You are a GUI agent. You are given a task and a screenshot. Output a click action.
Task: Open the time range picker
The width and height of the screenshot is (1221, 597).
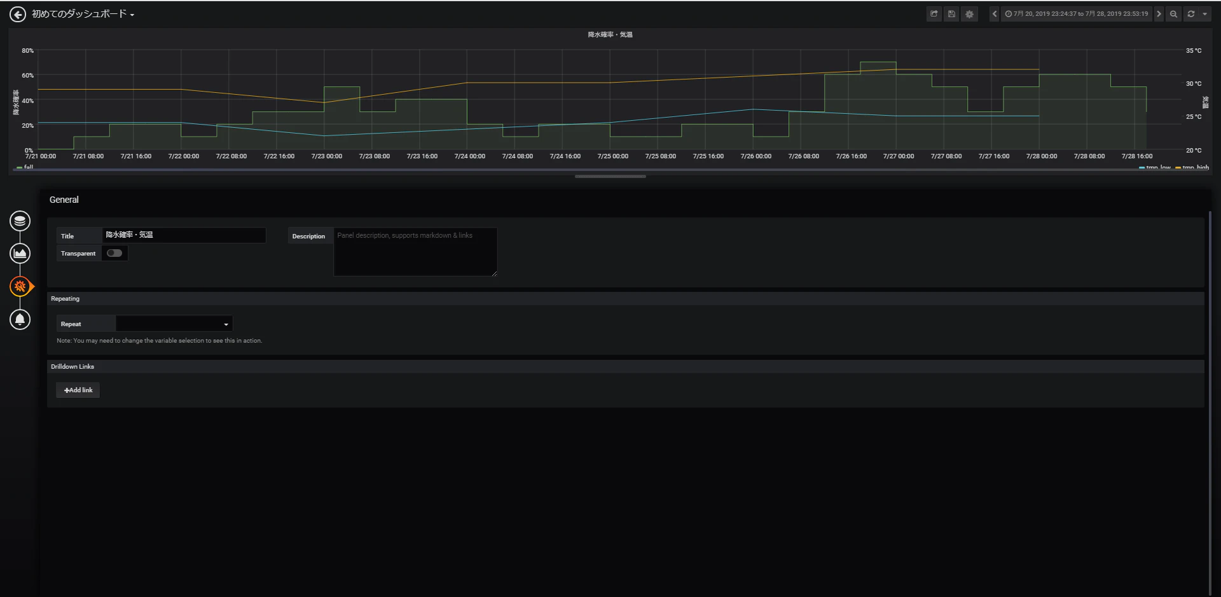[x=1077, y=14]
